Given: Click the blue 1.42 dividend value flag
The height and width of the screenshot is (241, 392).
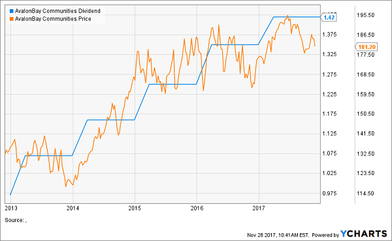Looking at the screenshot, I should pos(329,17).
